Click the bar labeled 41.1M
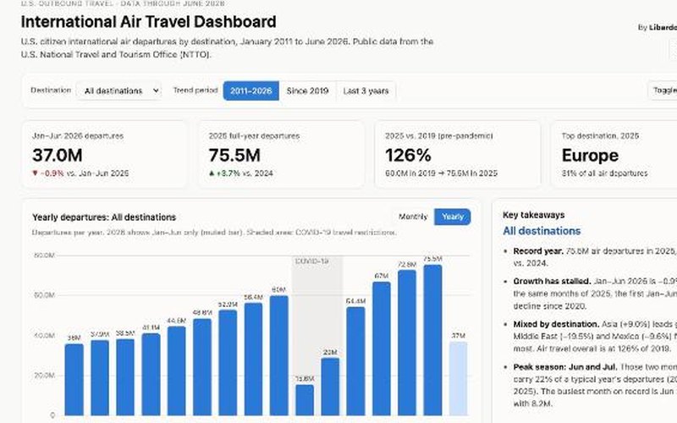677x423 pixels. click(151, 374)
